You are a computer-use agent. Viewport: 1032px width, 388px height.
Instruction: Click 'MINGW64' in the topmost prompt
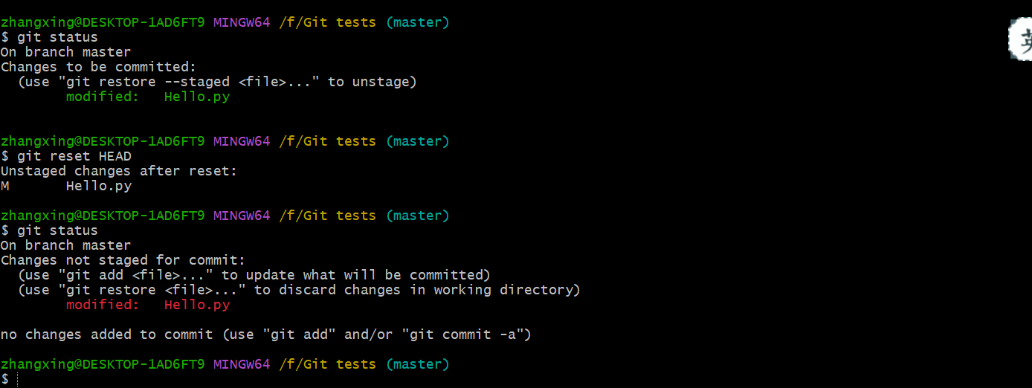[242, 22]
